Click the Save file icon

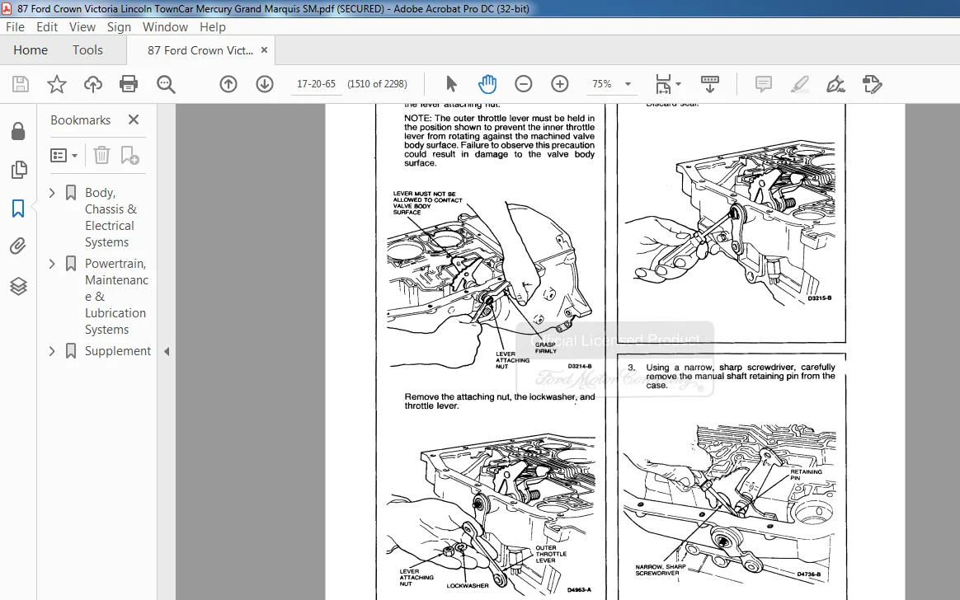coord(20,84)
